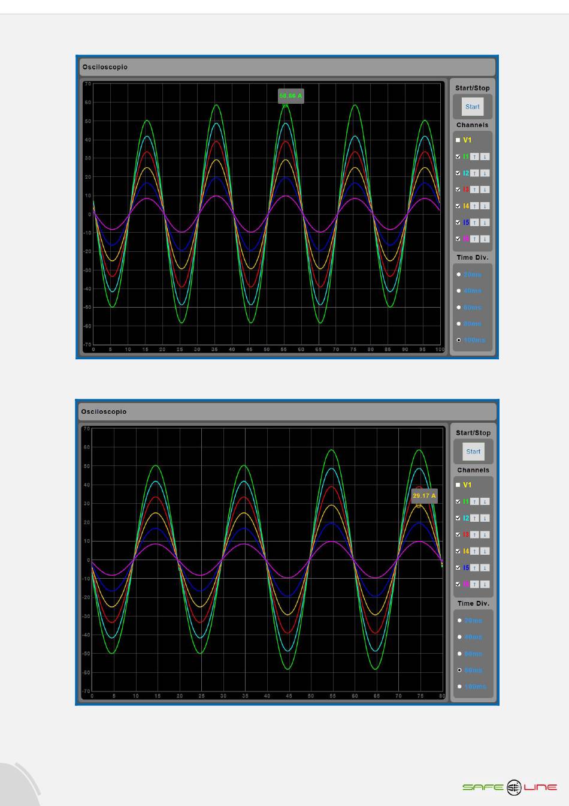Viewport: 569px width, 806px height.
Task: Untick I5 channel in lower oscilloscope
Action: (x=458, y=567)
